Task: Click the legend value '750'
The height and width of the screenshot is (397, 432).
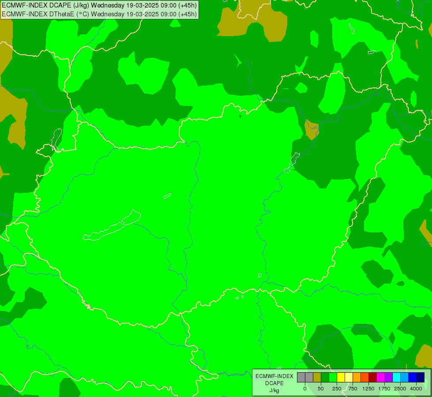Action: 353,389
